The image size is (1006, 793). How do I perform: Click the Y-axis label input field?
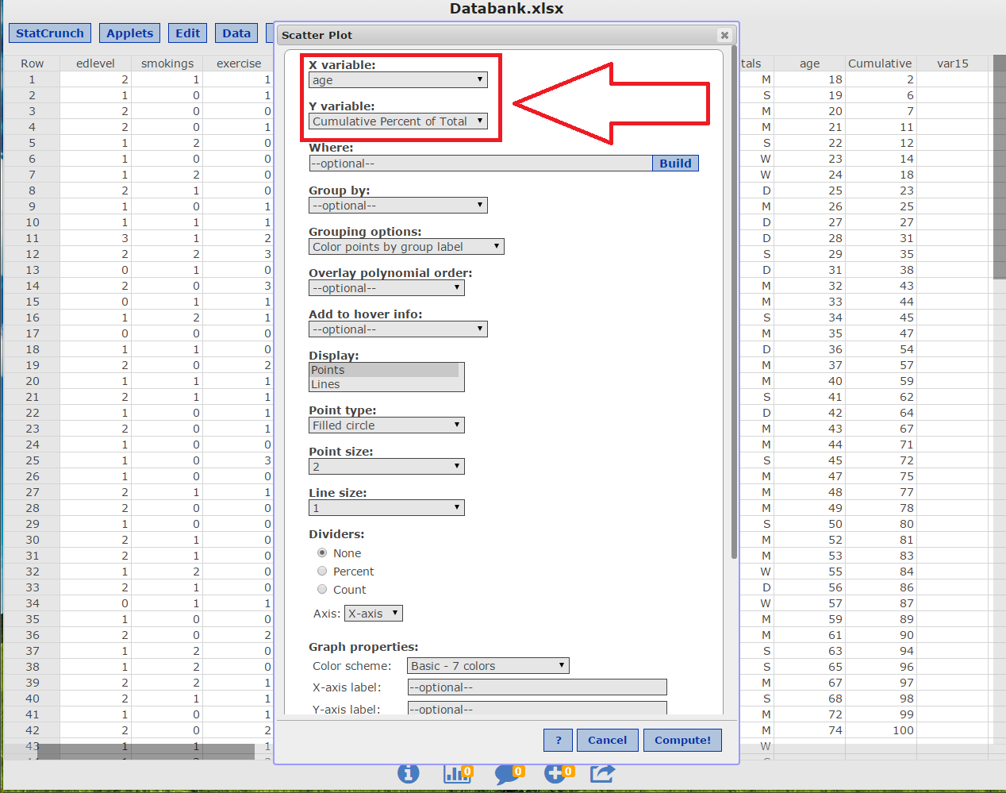tap(537, 709)
